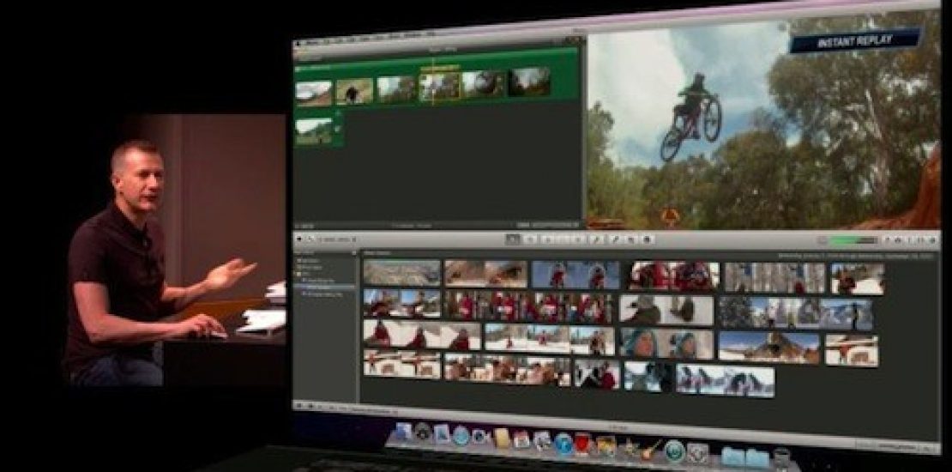Open Finder from the Dock

[403, 433]
